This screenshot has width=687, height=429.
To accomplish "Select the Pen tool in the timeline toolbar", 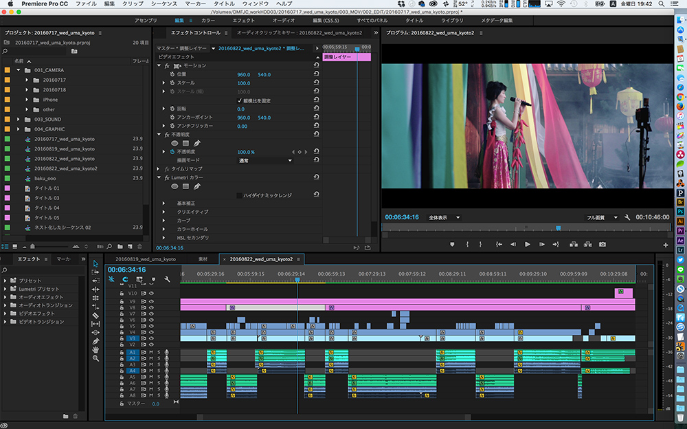I will [96, 341].
